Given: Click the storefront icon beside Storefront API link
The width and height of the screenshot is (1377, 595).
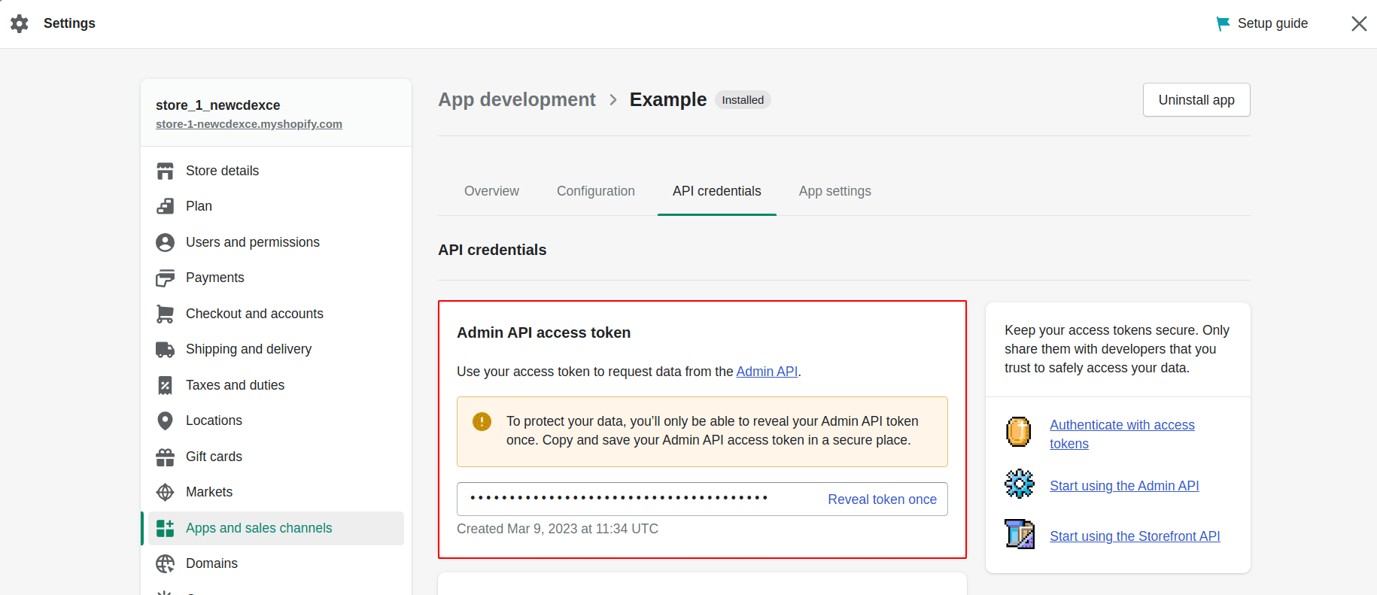Looking at the screenshot, I should [x=1020, y=534].
